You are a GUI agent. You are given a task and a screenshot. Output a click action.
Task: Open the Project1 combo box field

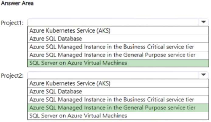point(112,23)
